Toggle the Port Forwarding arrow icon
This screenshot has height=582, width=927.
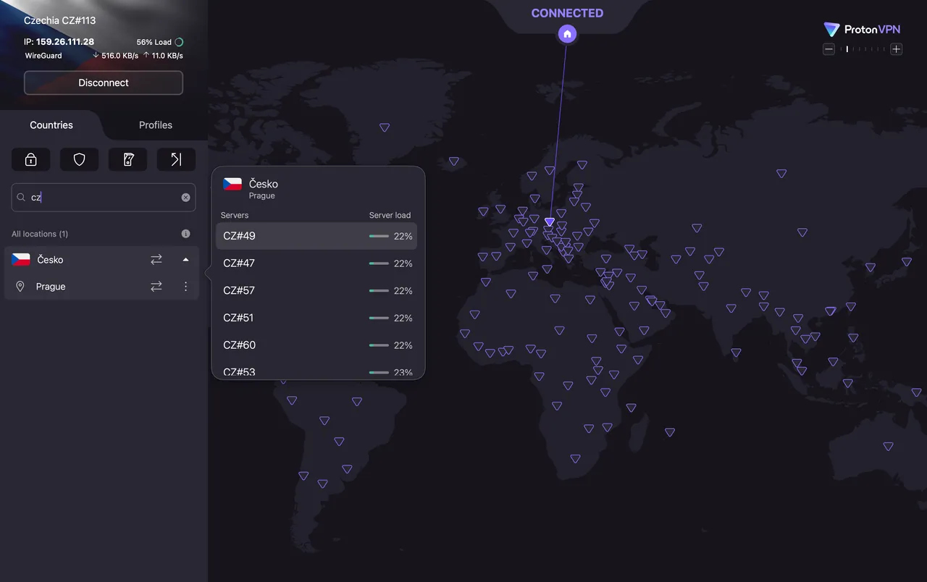[177, 159]
